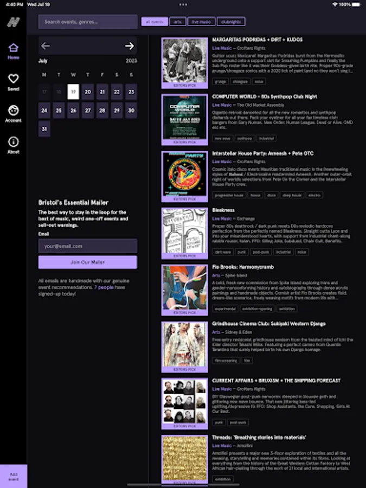The width and height of the screenshot is (366, 488).
Task: Click the 7 people link
Action: click(x=104, y=287)
